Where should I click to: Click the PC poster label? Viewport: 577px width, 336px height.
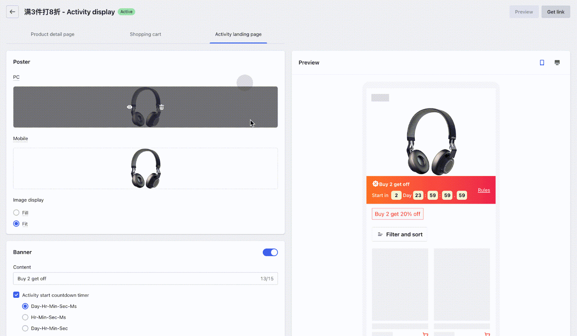point(16,77)
